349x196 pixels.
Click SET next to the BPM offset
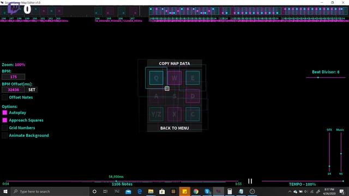tap(32, 89)
